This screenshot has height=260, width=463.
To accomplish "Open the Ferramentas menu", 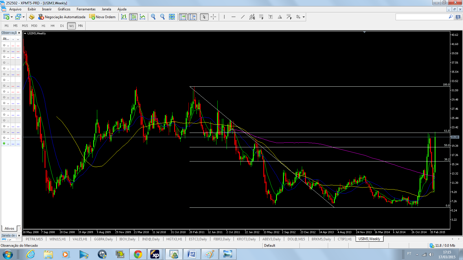I will pyautogui.click(x=86, y=9).
